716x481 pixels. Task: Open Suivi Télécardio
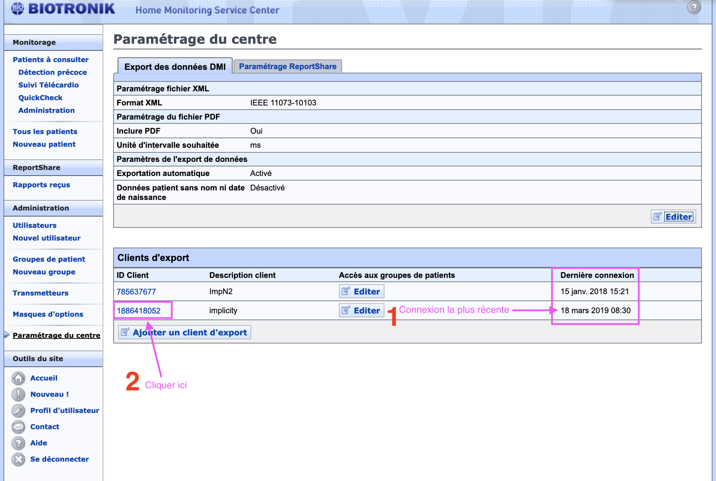point(48,85)
